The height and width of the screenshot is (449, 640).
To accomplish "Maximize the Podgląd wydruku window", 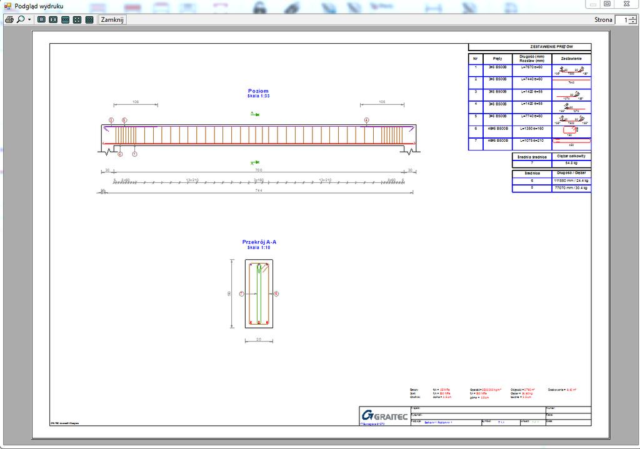I will point(607,4).
